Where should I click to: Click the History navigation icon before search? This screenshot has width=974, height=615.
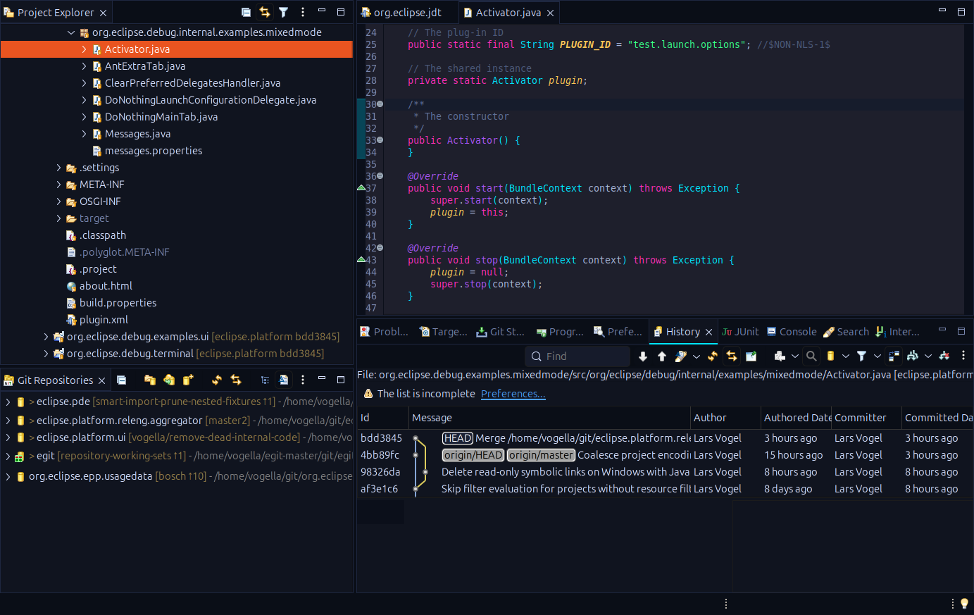click(780, 356)
